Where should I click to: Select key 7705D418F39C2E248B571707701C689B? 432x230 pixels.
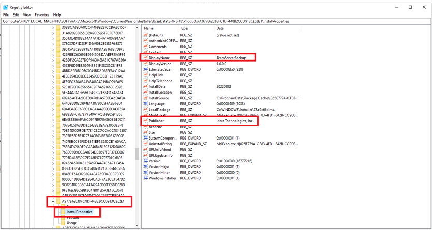click(x=92, y=158)
